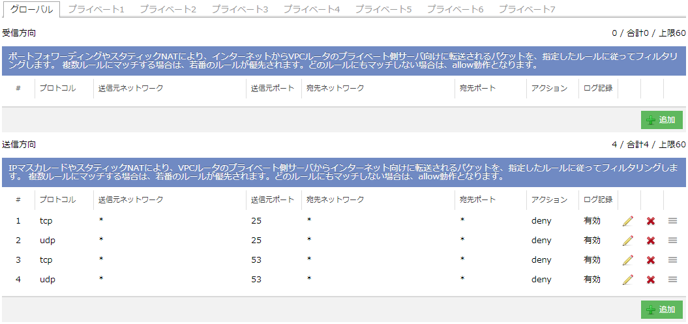Click the drag handle on rule 2
The width and height of the screenshot is (688, 324).
click(673, 241)
